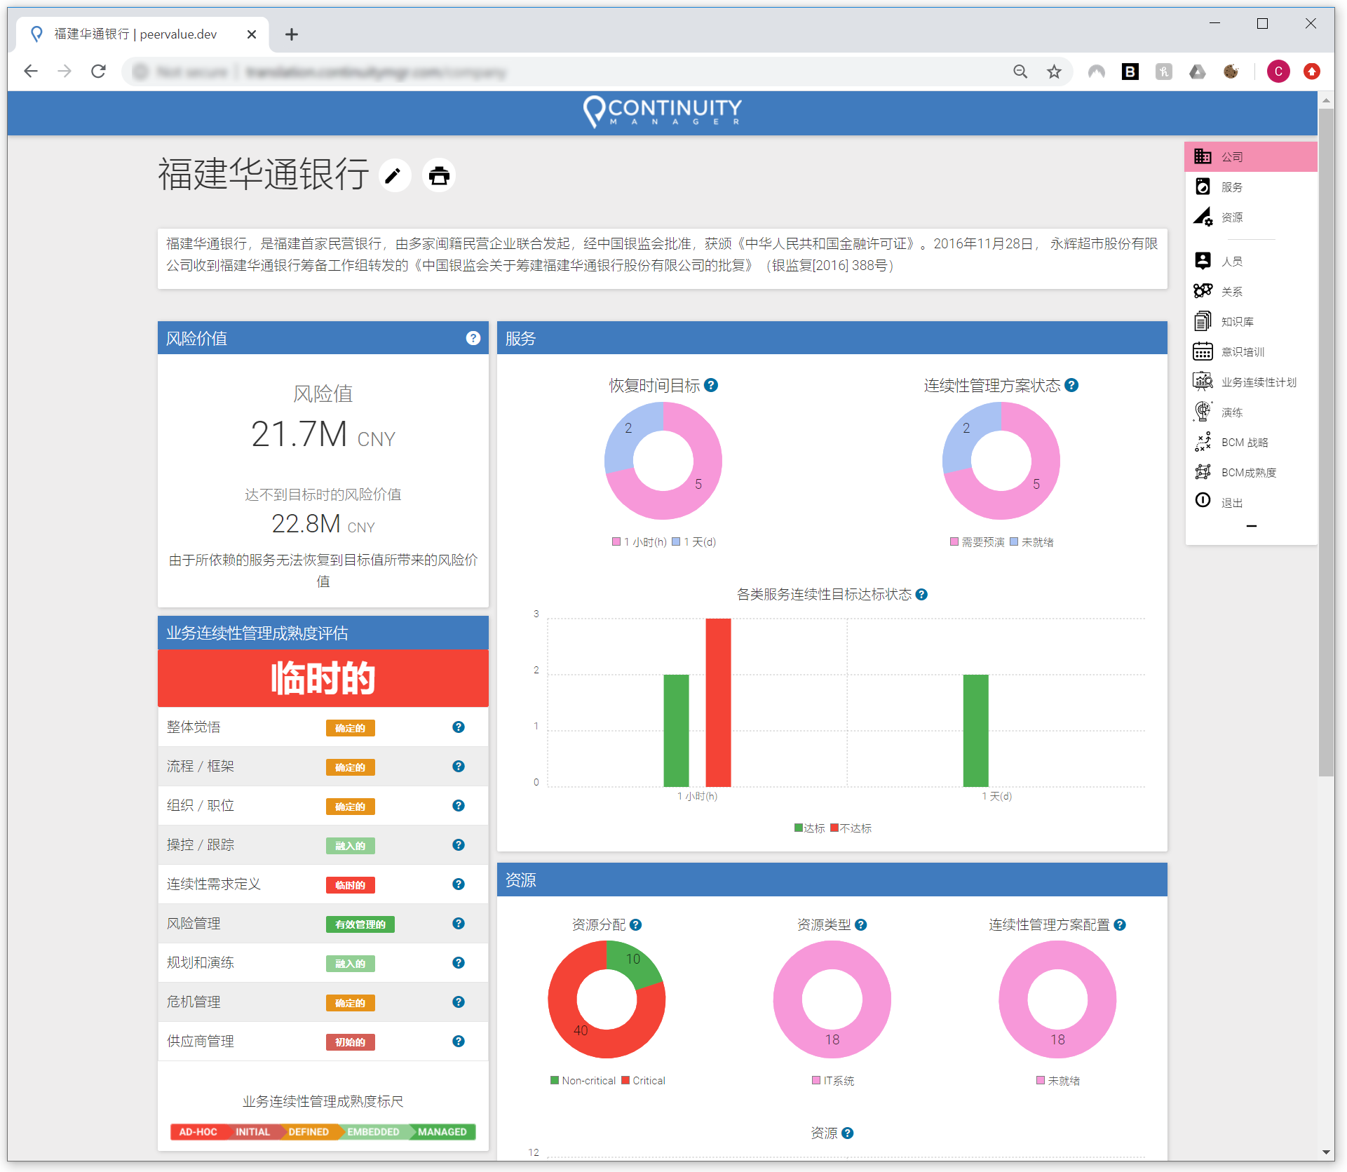Open the 服务 sidebar icon
The width and height of the screenshot is (1347, 1172).
[x=1203, y=187]
